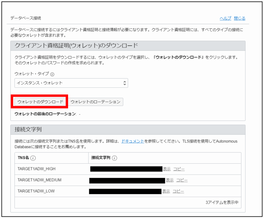
Task: Click the クライアント資格証明(ウォレット)のダウンロード heading
Action: pyautogui.click(x=76, y=46)
